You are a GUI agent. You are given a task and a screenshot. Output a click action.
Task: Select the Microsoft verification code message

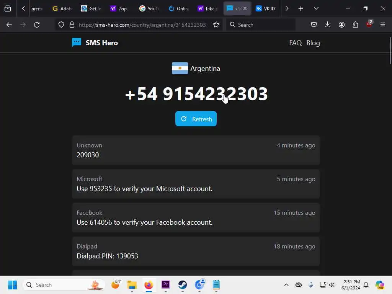pos(196,184)
